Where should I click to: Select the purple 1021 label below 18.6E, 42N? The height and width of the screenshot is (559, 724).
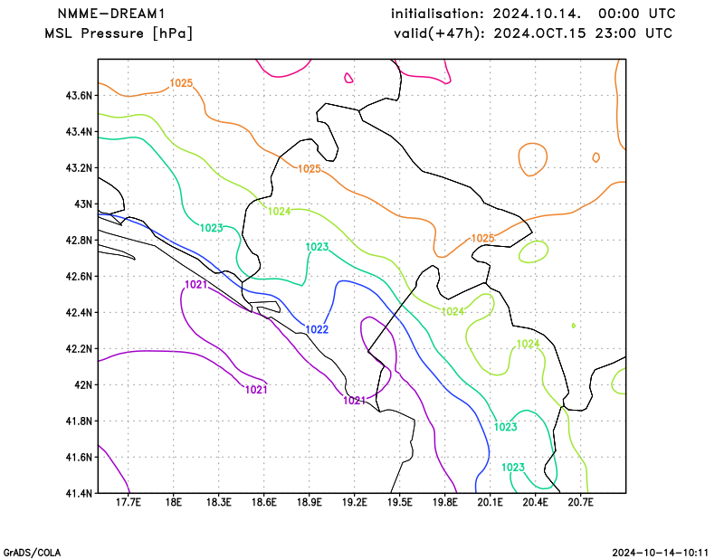pyautogui.click(x=256, y=390)
